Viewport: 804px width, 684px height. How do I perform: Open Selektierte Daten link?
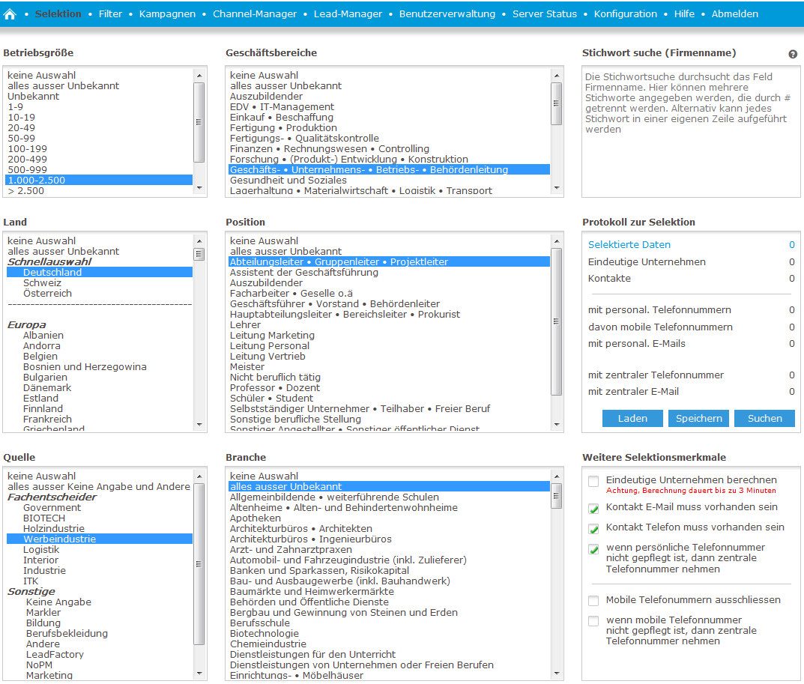click(629, 244)
